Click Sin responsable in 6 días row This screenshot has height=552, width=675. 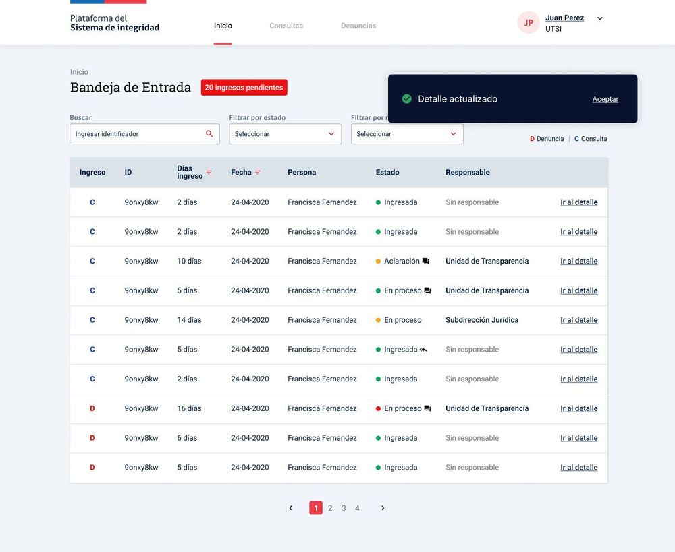(x=473, y=438)
